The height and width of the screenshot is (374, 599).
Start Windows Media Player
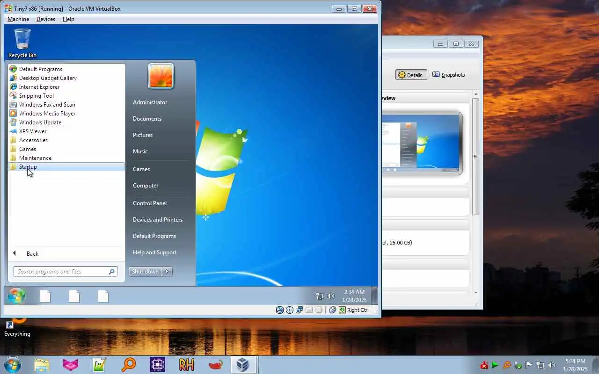47,114
